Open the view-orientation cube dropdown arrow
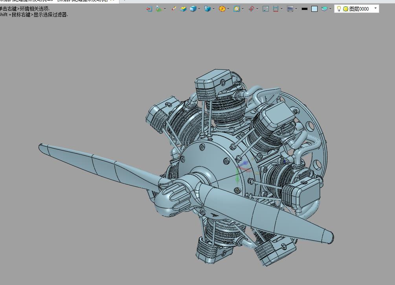 214,9
